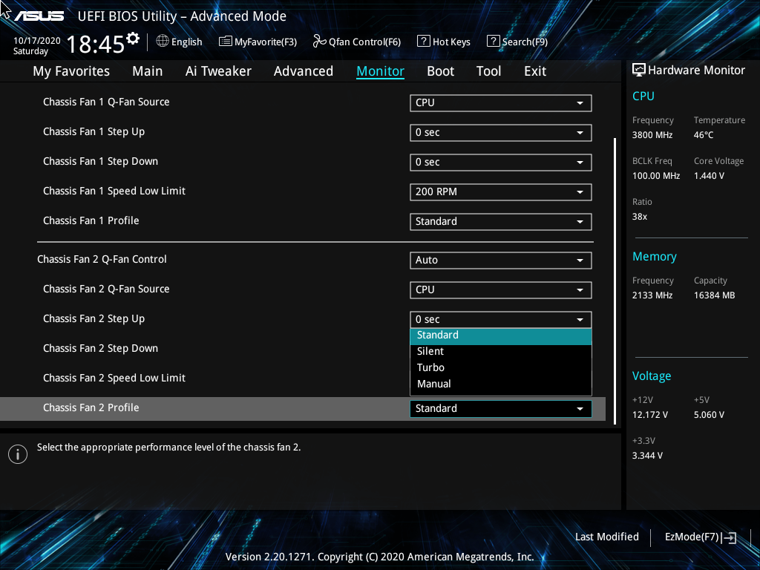Click the settings list scrollbar
This screenshot has height=570, width=760.
point(615,281)
